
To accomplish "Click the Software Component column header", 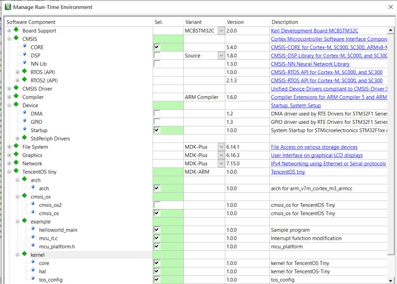I will click(x=79, y=22).
